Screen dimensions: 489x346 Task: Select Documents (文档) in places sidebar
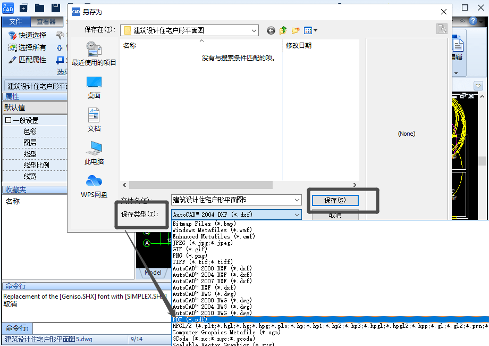coord(94,120)
